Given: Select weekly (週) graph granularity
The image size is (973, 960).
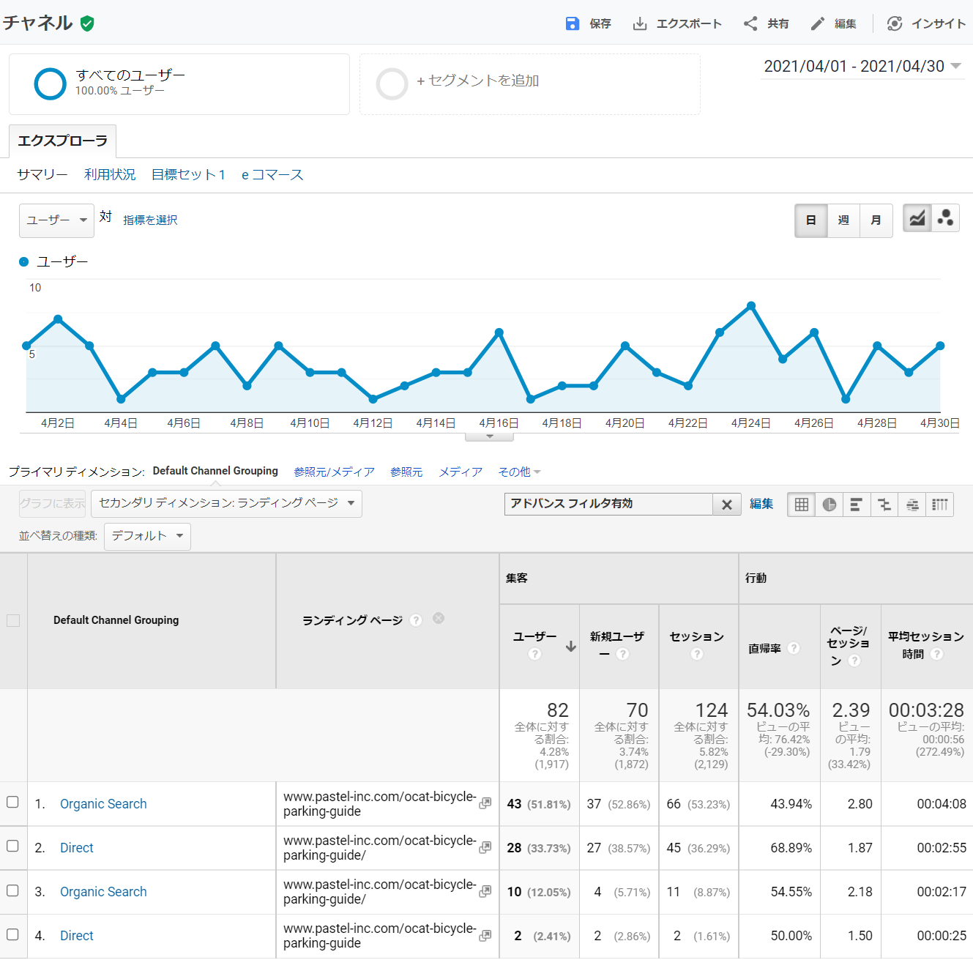Looking at the screenshot, I should (843, 220).
